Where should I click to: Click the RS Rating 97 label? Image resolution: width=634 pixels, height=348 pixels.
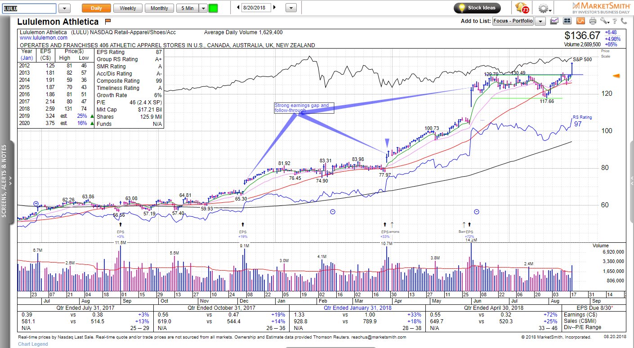(x=582, y=120)
